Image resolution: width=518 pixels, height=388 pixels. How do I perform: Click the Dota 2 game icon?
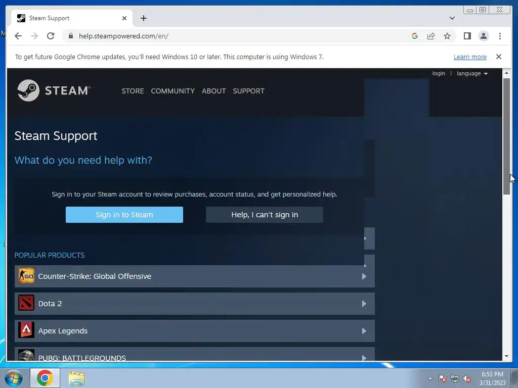tap(26, 303)
